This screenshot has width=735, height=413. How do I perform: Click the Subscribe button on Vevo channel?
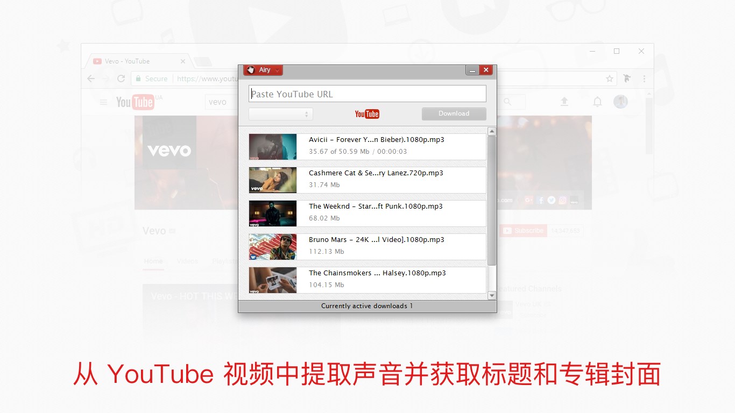tap(523, 231)
